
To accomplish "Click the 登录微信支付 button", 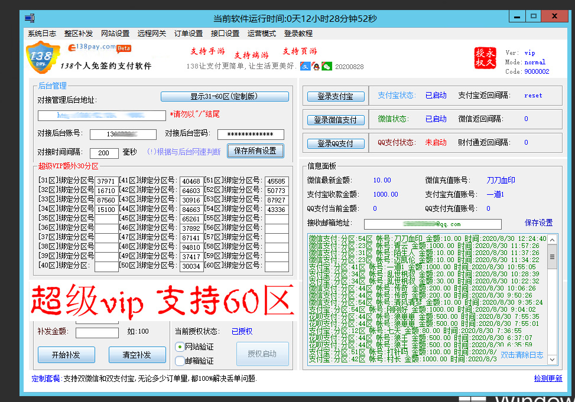I will pos(336,120).
